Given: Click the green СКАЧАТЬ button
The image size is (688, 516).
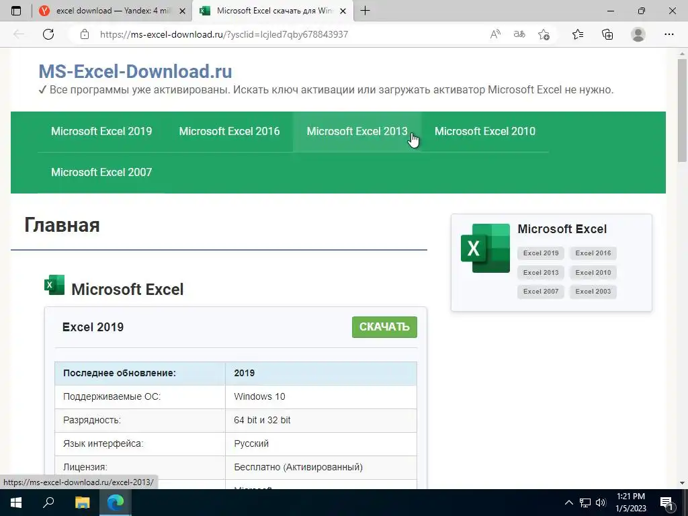Looking at the screenshot, I should [x=384, y=327].
